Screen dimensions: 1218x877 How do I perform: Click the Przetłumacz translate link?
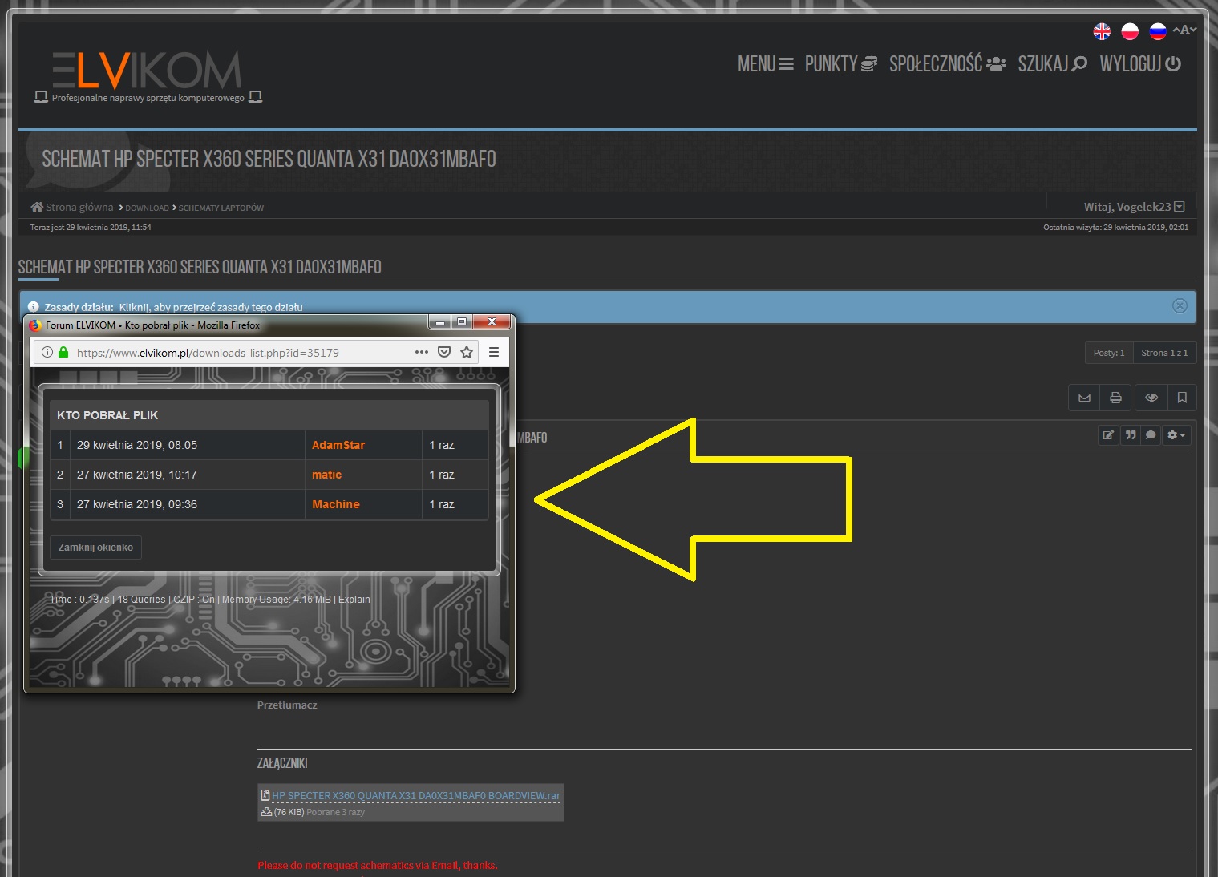pos(287,705)
